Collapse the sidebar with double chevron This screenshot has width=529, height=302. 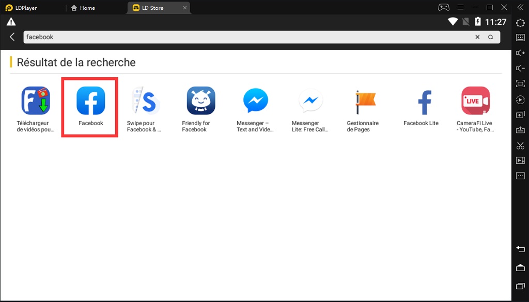[x=520, y=7]
